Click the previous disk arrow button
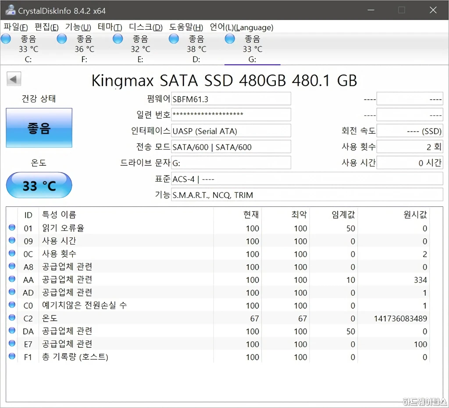 14,79
